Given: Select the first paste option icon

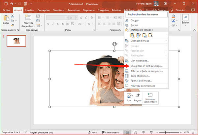Looking at the screenshot, I should pos(132,35).
